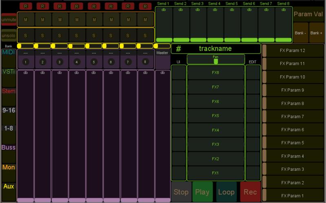Select track number 3 button
Screen dimensions: 326x203
(59, 62)
